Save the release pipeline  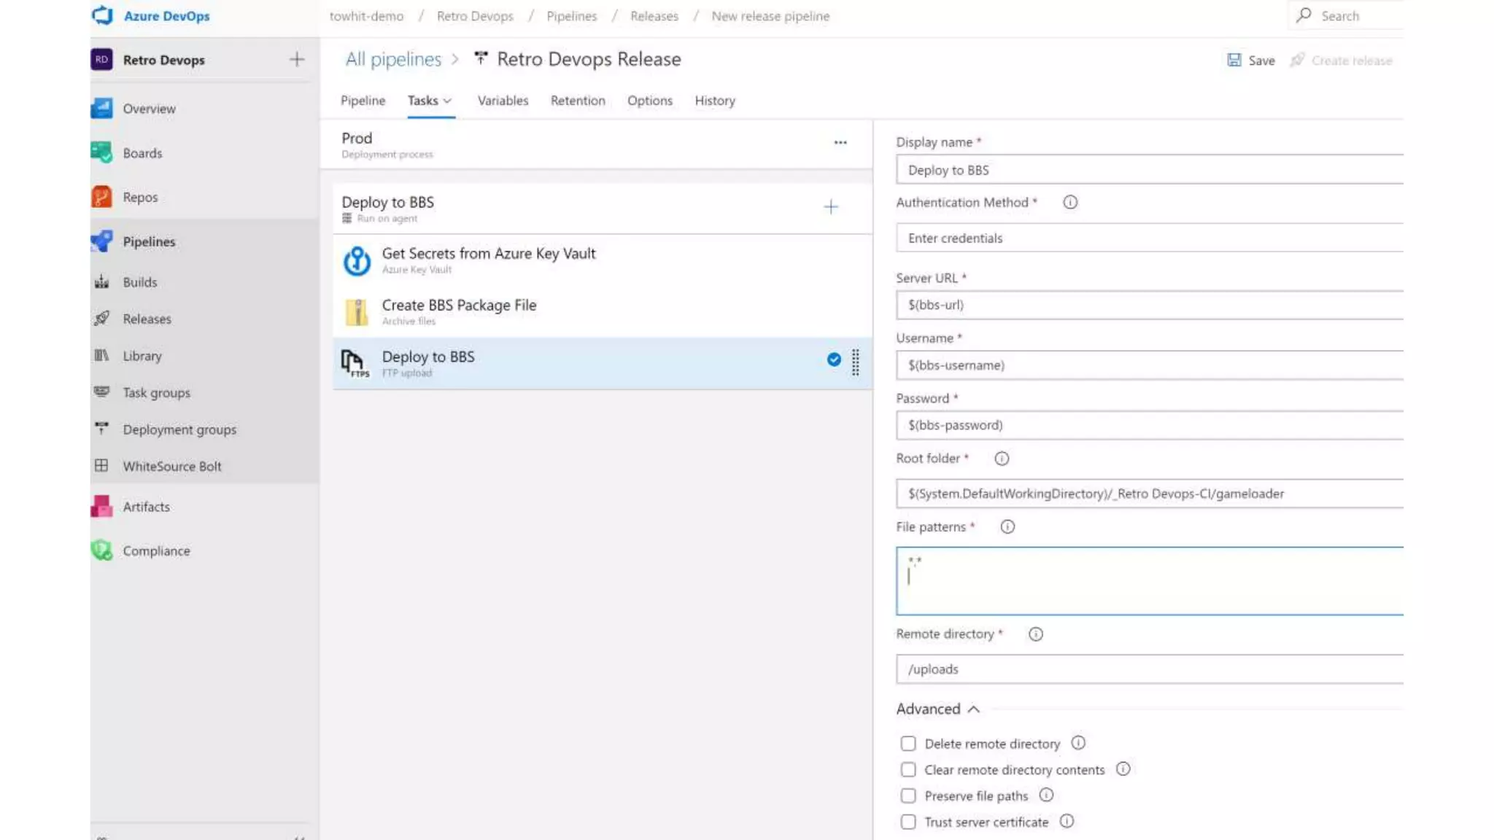pos(1251,61)
